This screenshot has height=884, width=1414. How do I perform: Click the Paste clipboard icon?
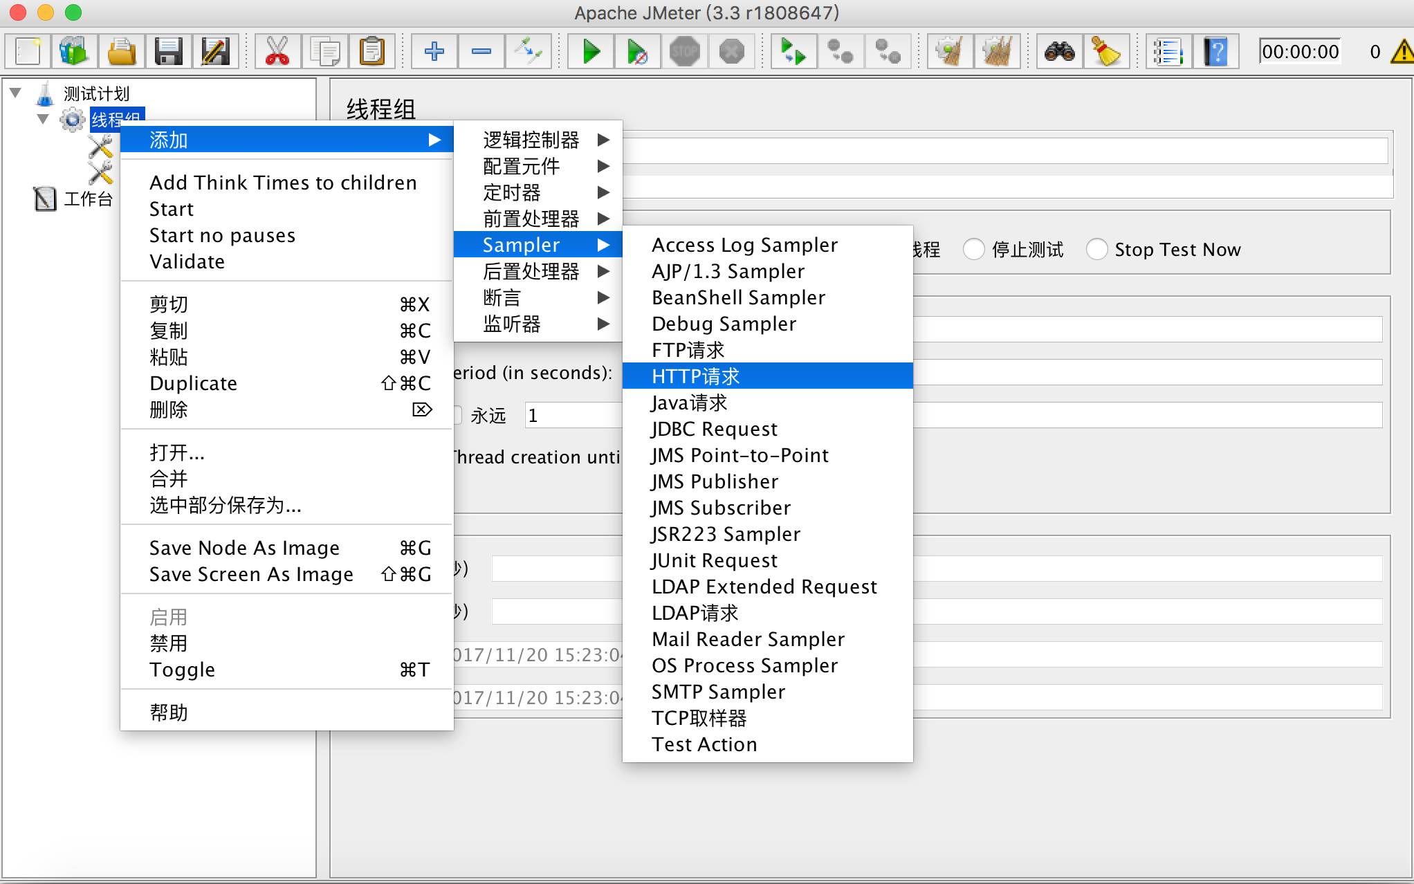pos(371,52)
